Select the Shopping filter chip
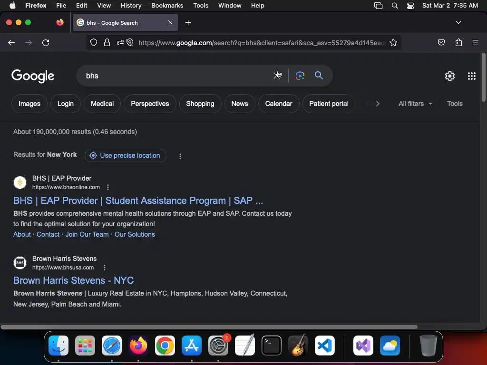The height and width of the screenshot is (365, 487). (200, 104)
